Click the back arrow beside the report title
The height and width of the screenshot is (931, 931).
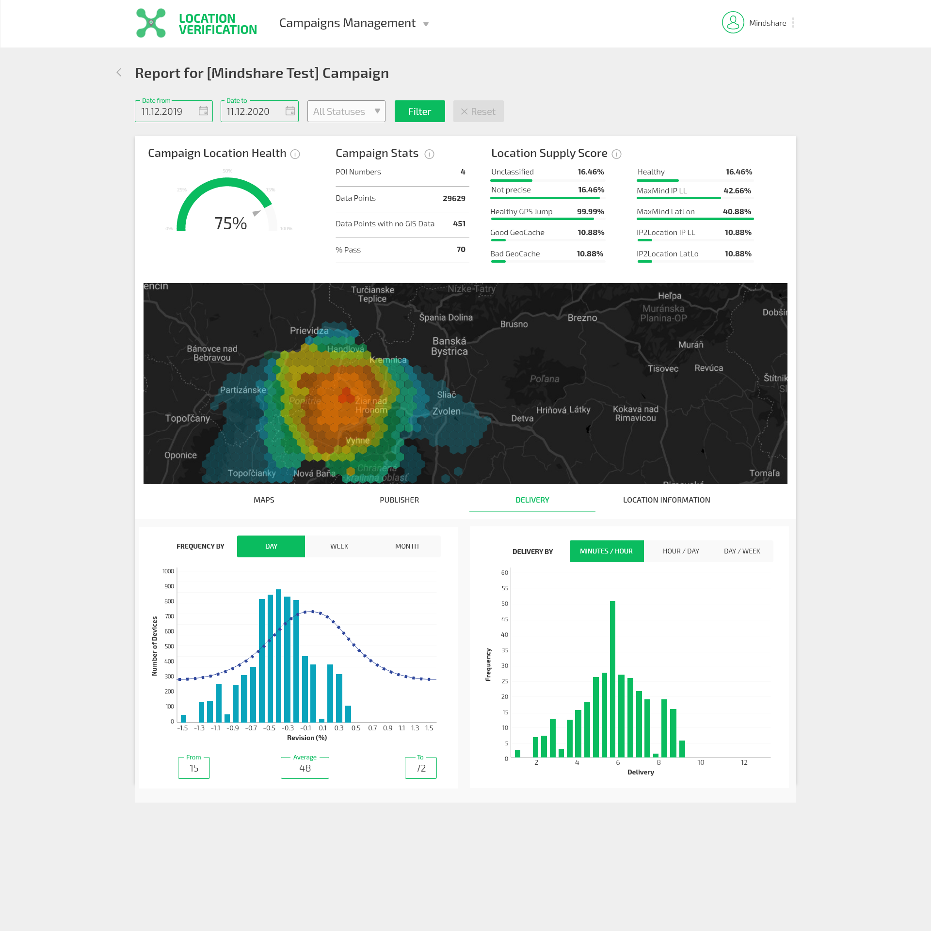[119, 72]
